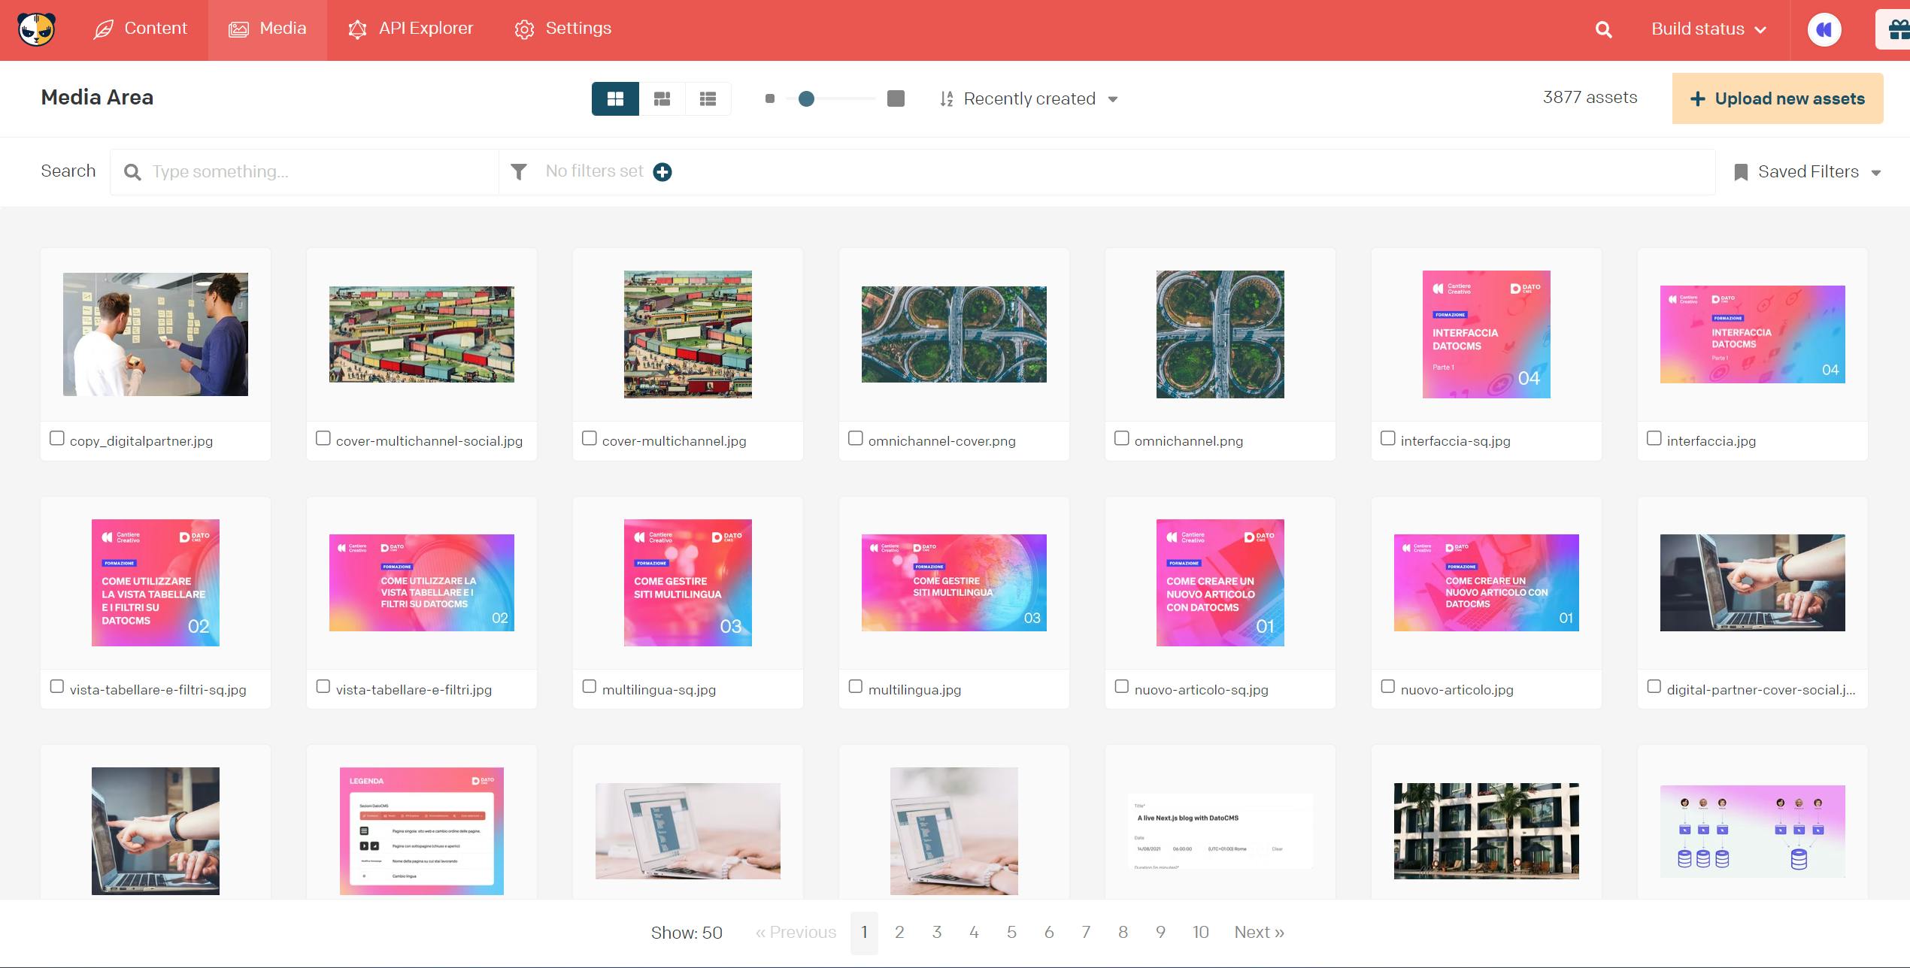Open the LEGENDA image thumbnail

click(422, 831)
